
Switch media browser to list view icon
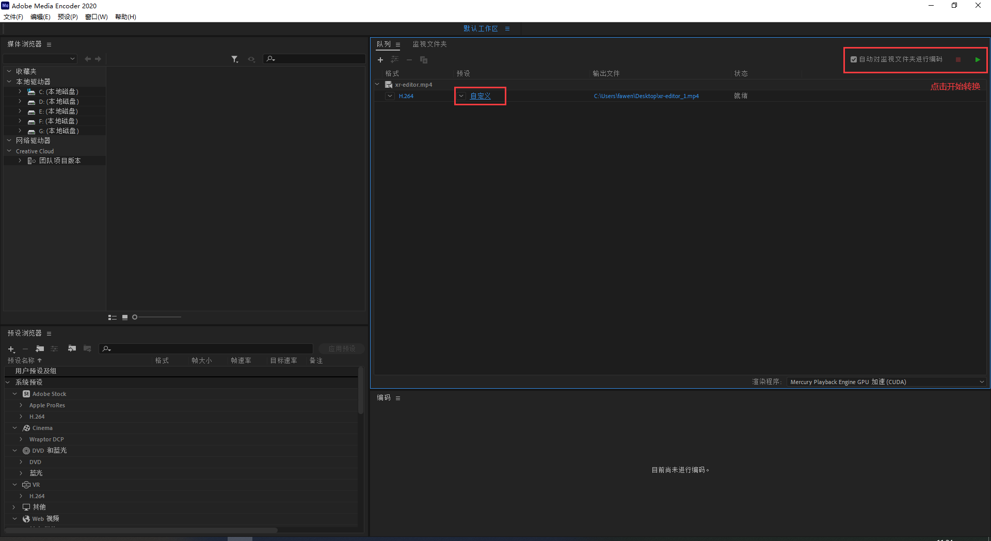112,317
